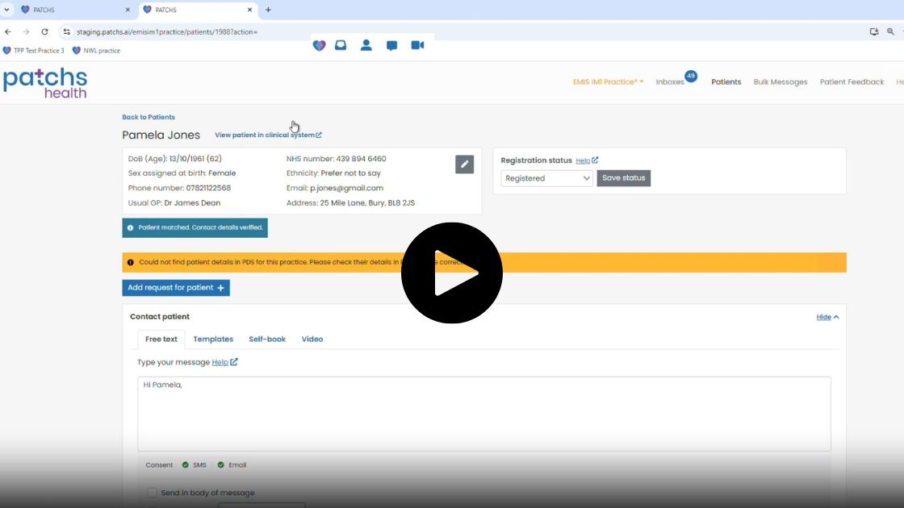
Task: Click into the message text area
Action: click(x=484, y=414)
